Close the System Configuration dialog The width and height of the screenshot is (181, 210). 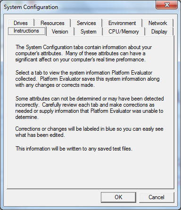(167, 5)
